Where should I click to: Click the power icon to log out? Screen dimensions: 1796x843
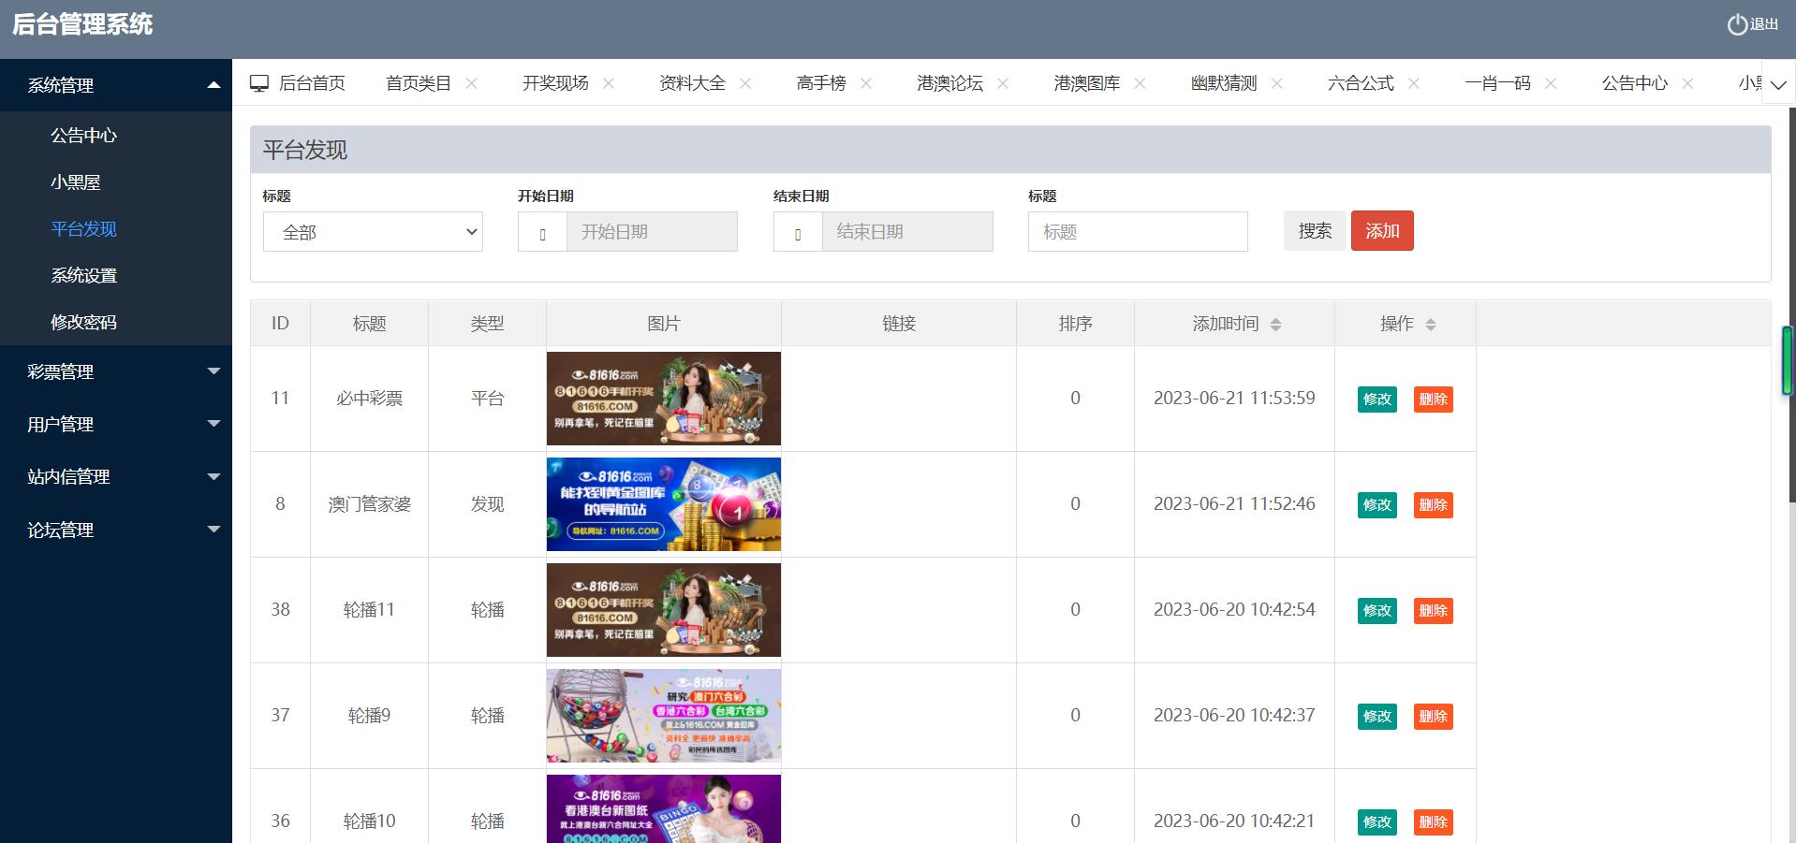tap(1737, 24)
